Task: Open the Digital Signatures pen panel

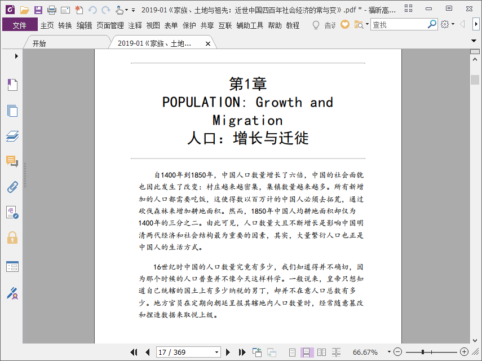Action: coord(12,293)
